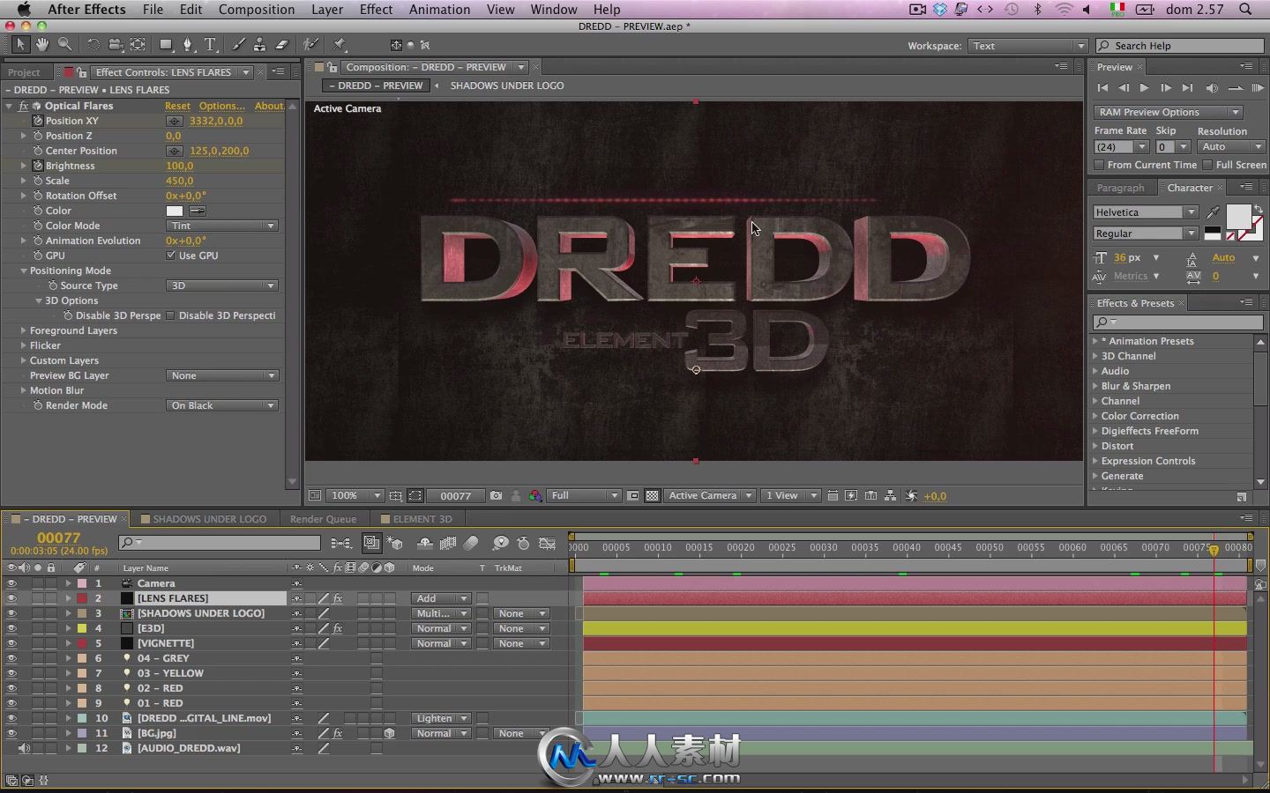
Task: Open the Source Type 3D dropdown
Action: click(x=222, y=285)
